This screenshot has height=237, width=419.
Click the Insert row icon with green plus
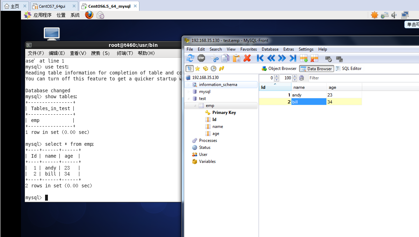[304, 58]
